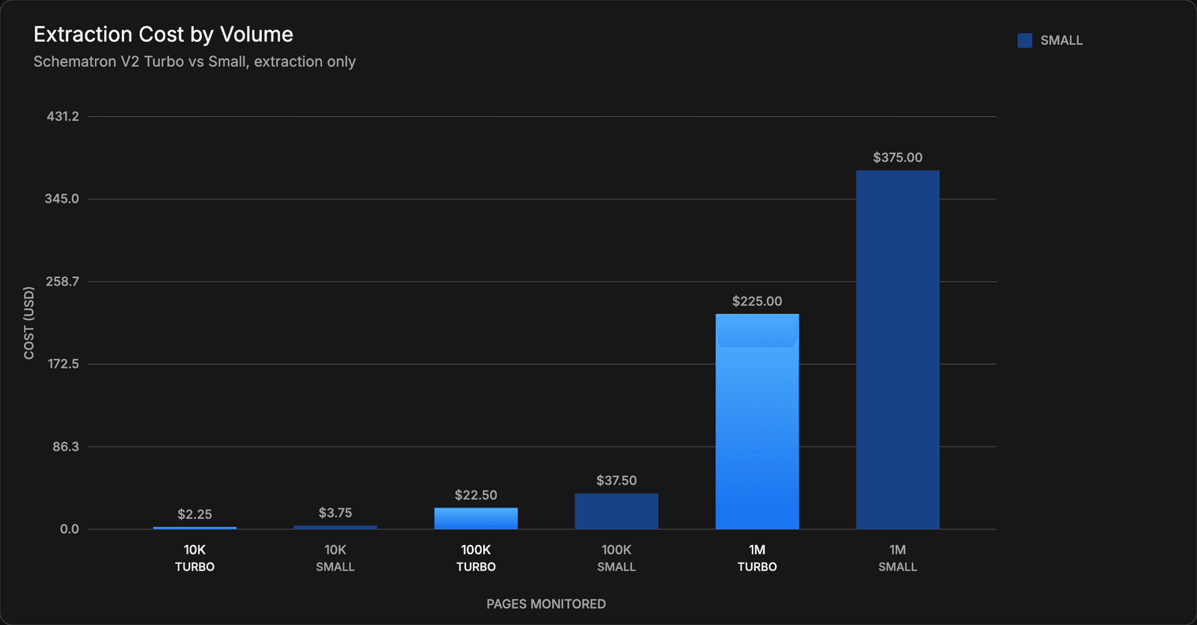
Task: Click the PAGES MONITORED axis title
Action: pos(546,604)
